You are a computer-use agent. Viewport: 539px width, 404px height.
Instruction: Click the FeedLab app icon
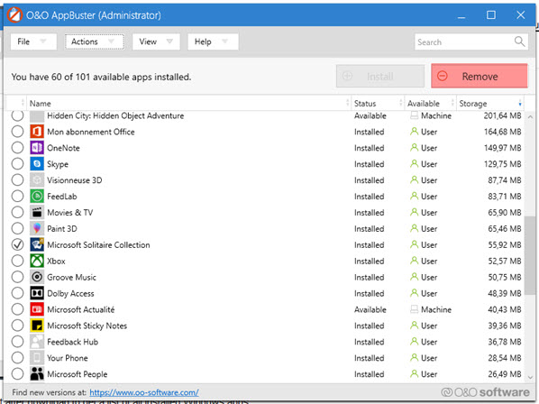click(37, 197)
